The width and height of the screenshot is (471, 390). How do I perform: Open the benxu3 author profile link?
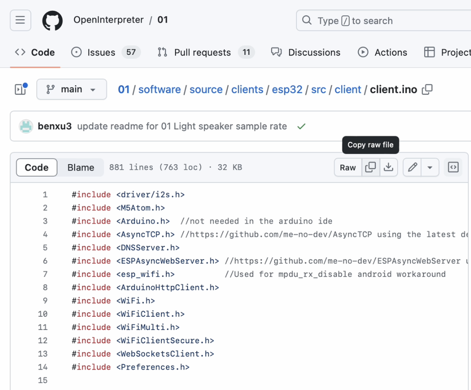pyautogui.click(x=55, y=126)
